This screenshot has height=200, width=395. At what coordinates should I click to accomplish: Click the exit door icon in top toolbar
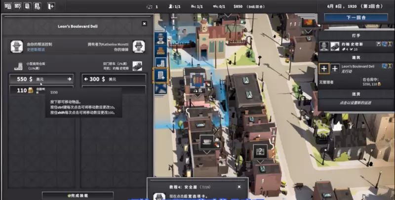pyautogui.click(x=51, y=6)
